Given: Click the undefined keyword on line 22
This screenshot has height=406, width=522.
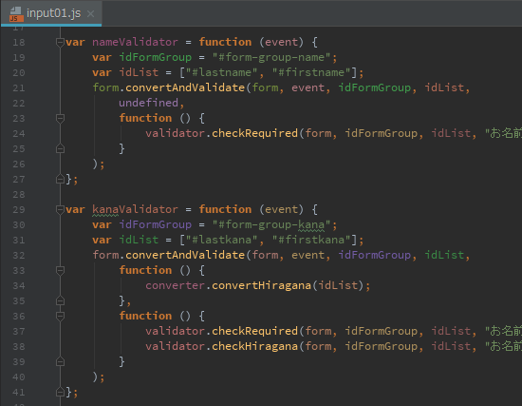Looking at the screenshot, I should click(x=148, y=103).
